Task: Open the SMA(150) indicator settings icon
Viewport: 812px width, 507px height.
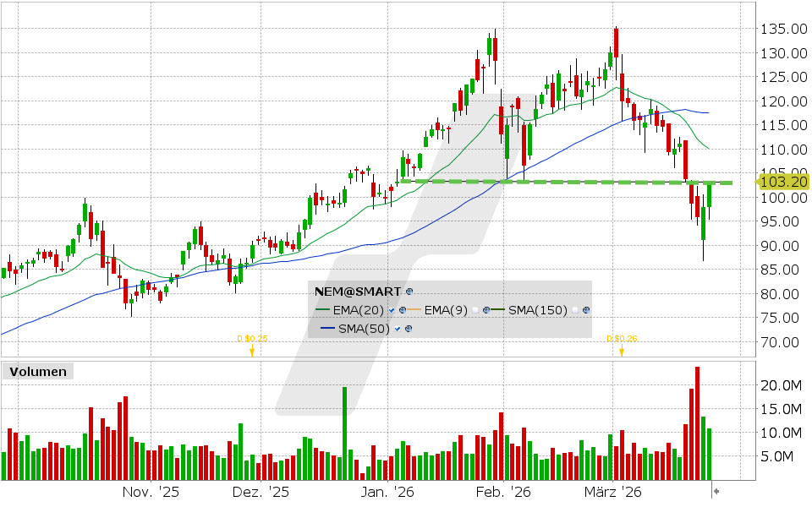Action: click(586, 309)
